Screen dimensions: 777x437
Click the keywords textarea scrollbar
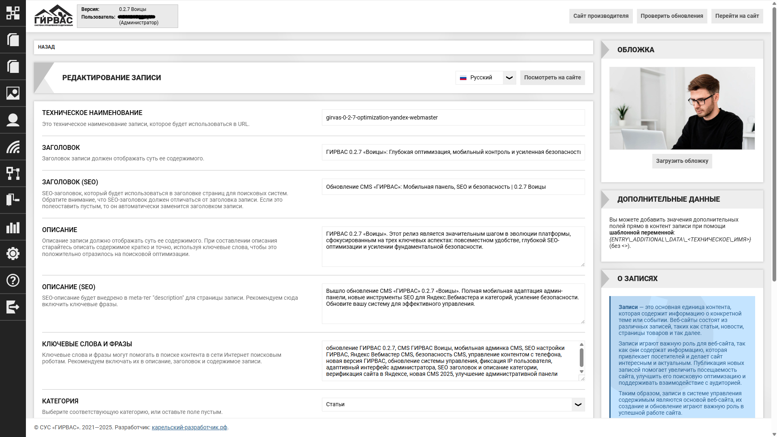click(581, 358)
